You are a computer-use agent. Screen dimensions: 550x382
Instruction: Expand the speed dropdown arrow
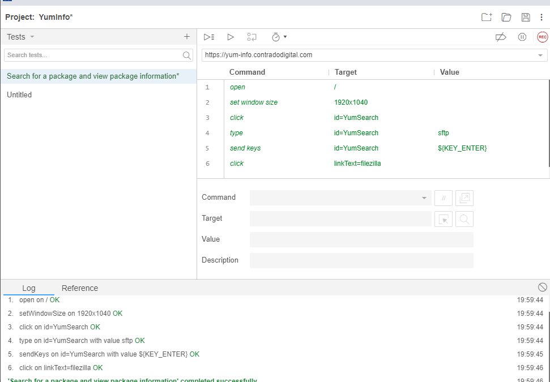coord(285,37)
